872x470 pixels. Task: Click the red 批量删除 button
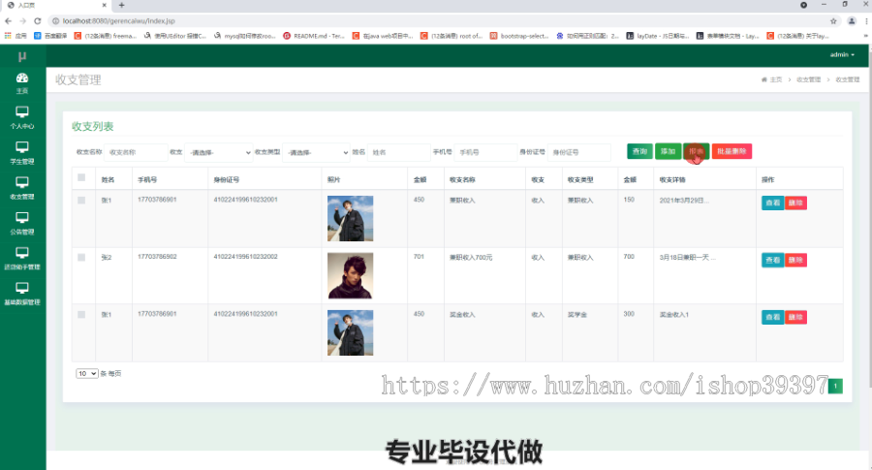tap(732, 151)
